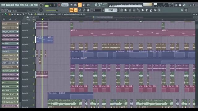Select the playlist Paint brush tool

tap(12, 14)
